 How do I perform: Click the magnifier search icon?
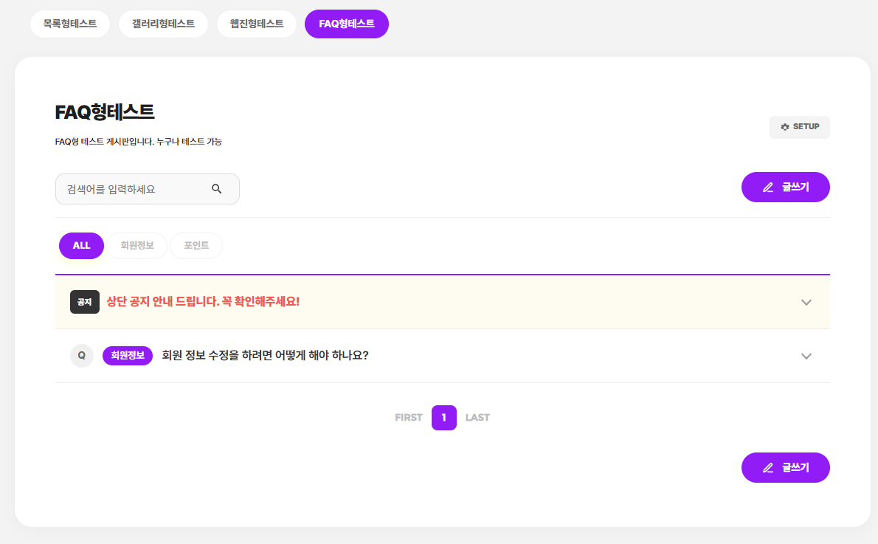click(217, 189)
